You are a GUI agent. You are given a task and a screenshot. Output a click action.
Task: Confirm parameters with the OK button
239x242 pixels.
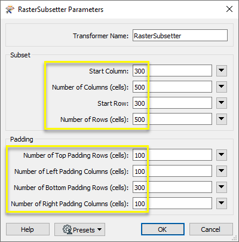coord(163,229)
